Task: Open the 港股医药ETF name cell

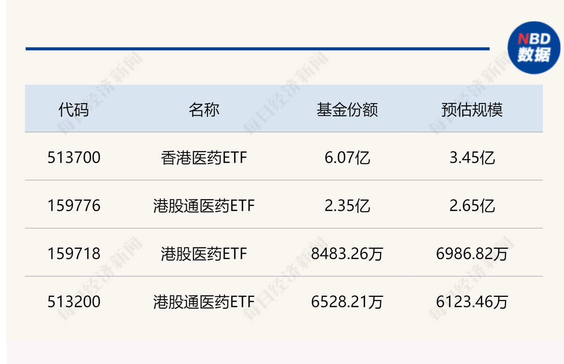Action: click(x=204, y=254)
